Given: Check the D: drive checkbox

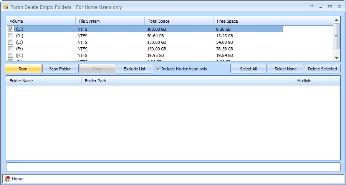Looking at the screenshot, I should [x=10, y=36].
